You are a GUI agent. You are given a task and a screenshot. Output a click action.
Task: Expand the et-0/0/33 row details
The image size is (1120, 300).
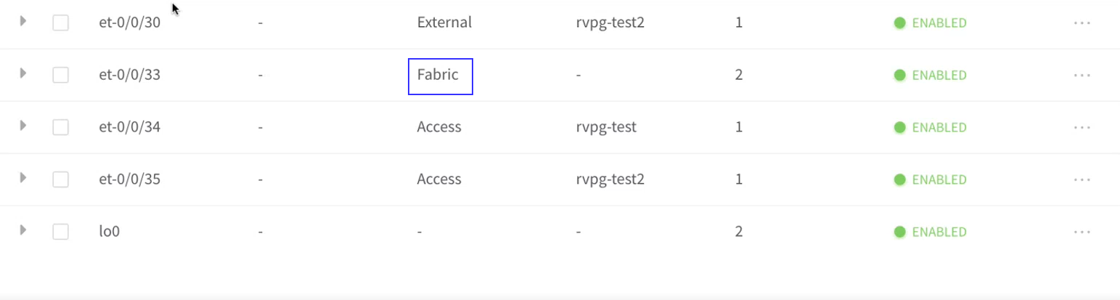pyautogui.click(x=23, y=73)
